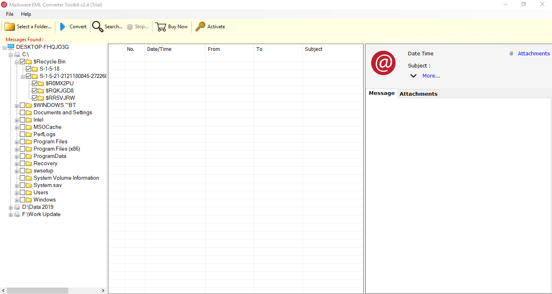Click the Search magnifier icon

coord(97,27)
